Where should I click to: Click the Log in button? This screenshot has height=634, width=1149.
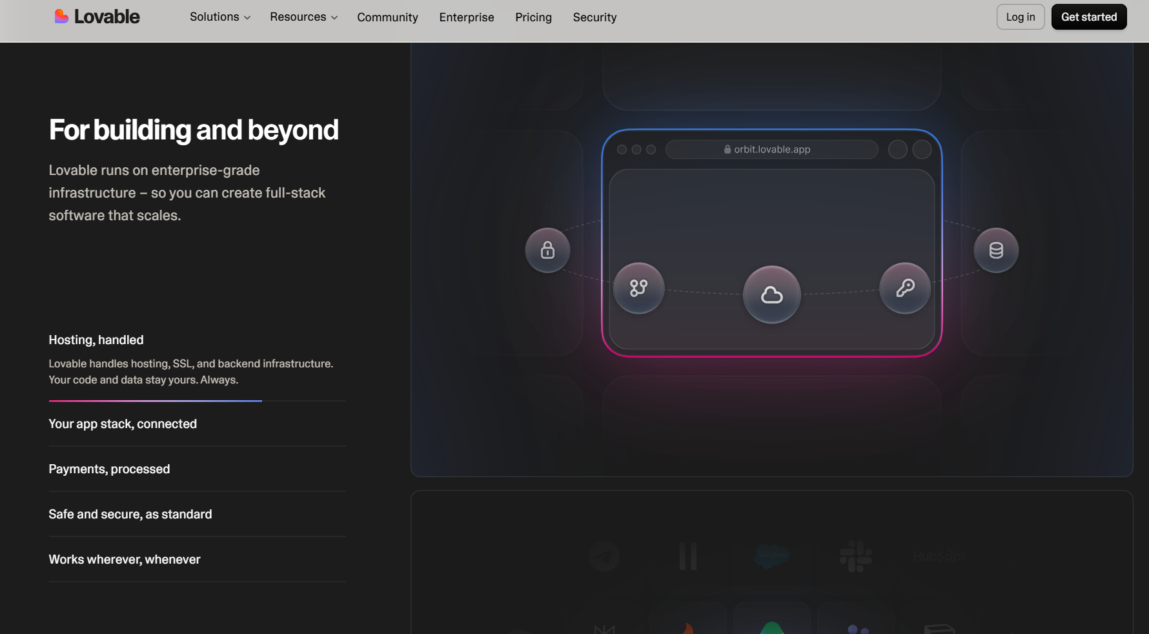tap(1021, 17)
